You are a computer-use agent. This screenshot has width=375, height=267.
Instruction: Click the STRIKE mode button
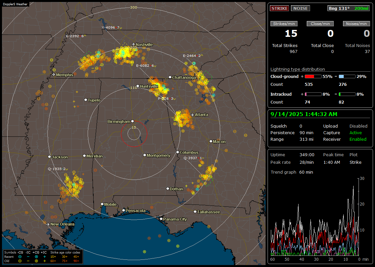pos(279,8)
